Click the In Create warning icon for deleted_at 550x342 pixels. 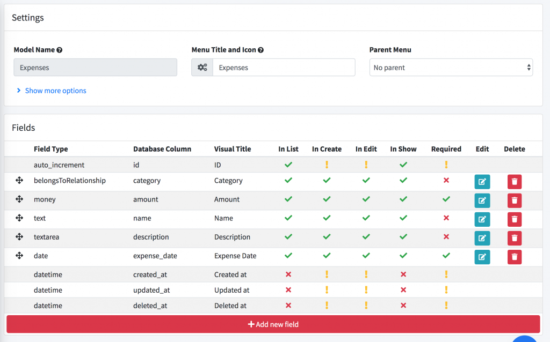[x=328, y=305]
